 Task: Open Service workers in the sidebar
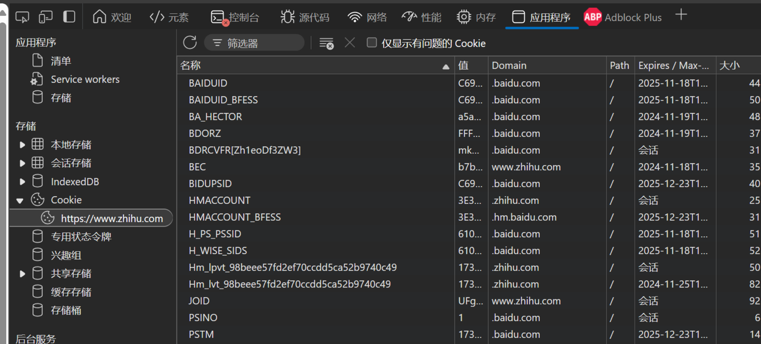pyautogui.click(x=85, y=79)
